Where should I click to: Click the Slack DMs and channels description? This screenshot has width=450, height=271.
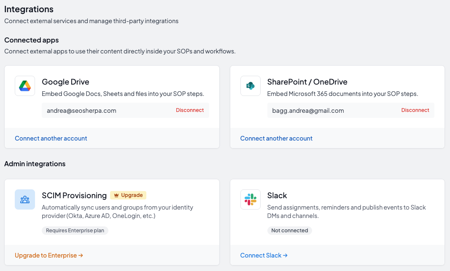(x=346, y=211)
